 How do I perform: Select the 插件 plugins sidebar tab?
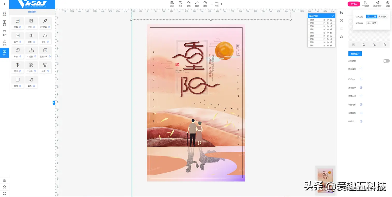pos(4,53)
